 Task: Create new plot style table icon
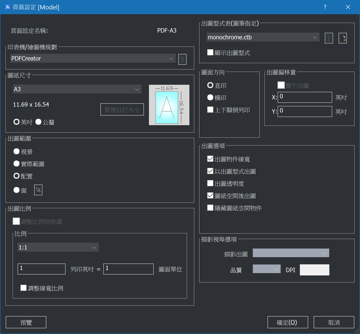coord(342,38)
